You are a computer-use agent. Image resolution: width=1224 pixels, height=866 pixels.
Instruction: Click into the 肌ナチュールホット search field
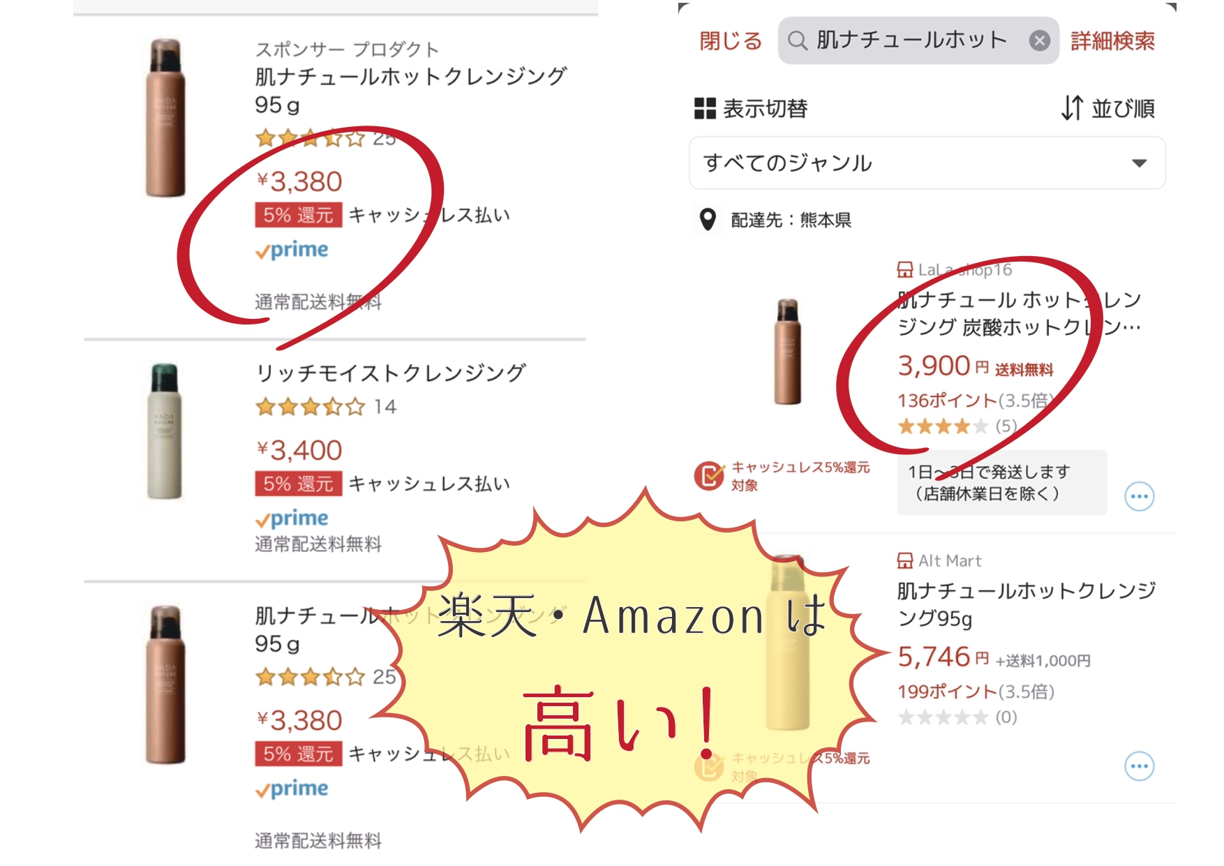click(x=918, y=40)
